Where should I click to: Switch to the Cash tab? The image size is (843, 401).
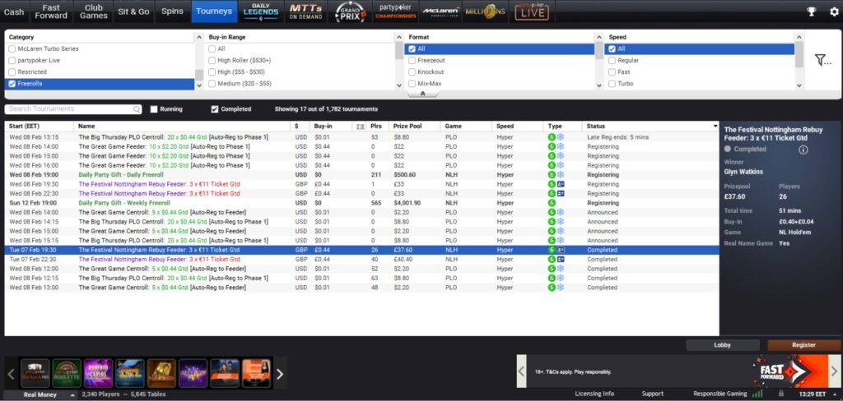[14, 12]
